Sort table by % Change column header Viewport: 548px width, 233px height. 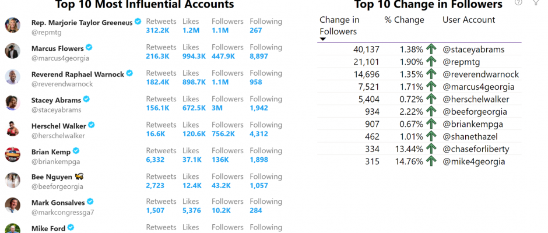click(x=404, y=20)
